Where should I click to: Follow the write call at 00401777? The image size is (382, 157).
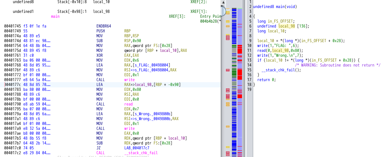[129, 80]
